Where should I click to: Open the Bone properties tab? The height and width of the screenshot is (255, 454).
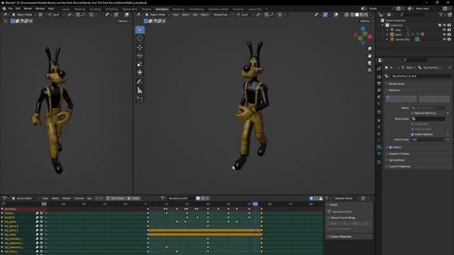tap(379, 147)
